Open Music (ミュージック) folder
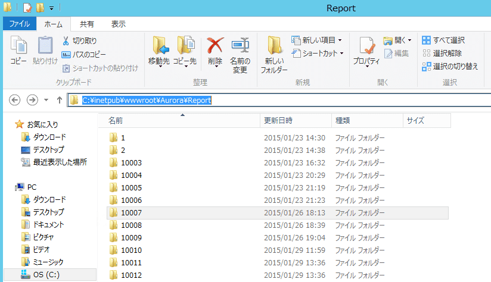 pyautogui.click(x=42, y=262)
